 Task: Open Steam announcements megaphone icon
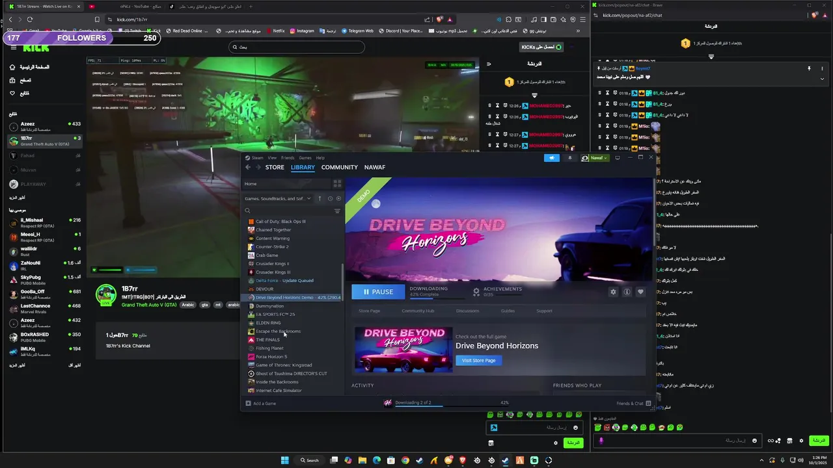(551, 158)
